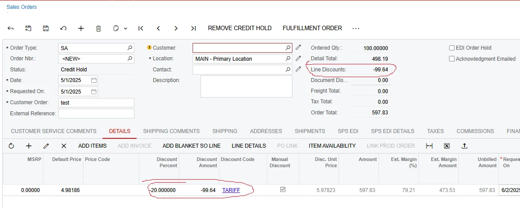Click REMOVE CREDIT HOLD button
The height and width of the screenshot is (208, 520).
(x=240, y=28)
